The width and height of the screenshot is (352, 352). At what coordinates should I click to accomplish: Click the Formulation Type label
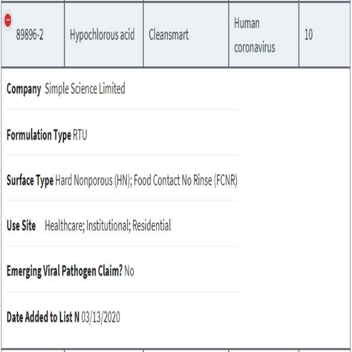pos(38,135)
